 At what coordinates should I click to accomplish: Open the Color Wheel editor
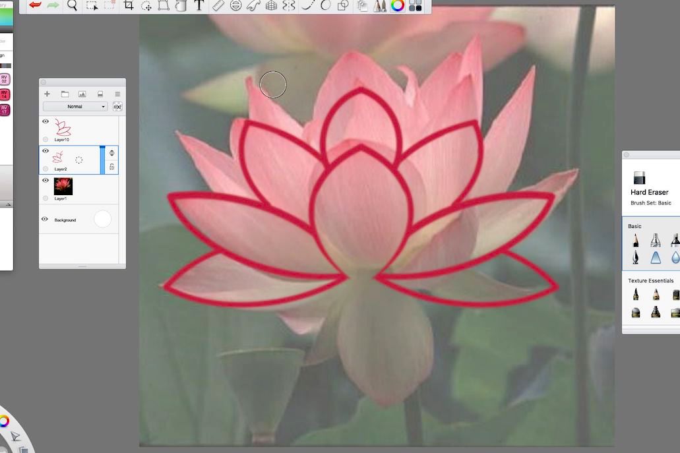pyautogui.click(x=397, y=6)
